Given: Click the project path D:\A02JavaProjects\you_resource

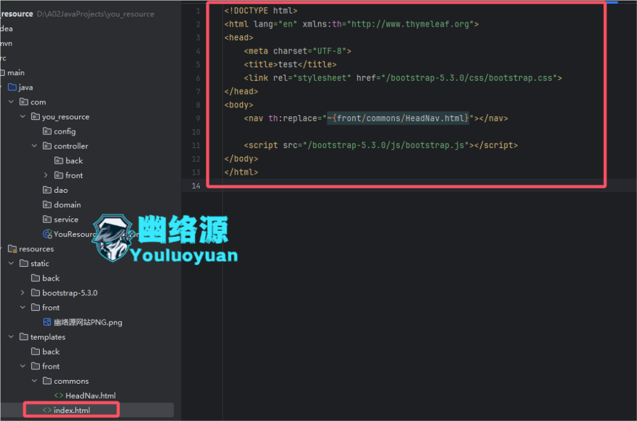Looking at the screenshot, I should point(95,14).
